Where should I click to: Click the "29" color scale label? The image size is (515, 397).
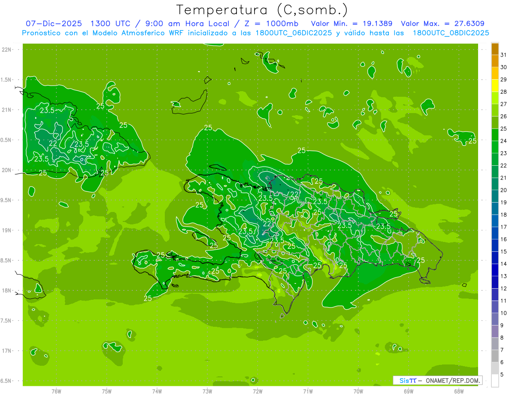503,80
